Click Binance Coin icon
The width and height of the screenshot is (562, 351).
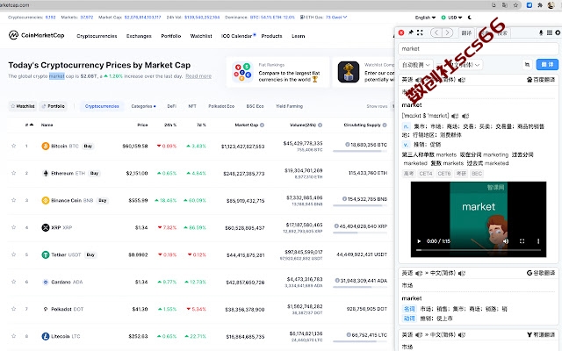46,201
